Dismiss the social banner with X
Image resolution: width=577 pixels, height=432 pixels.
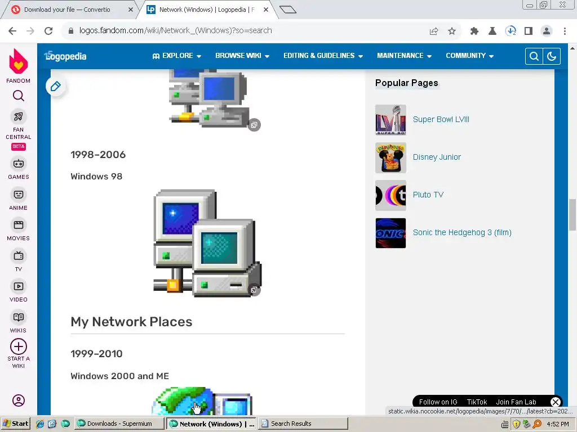[555, 402]
